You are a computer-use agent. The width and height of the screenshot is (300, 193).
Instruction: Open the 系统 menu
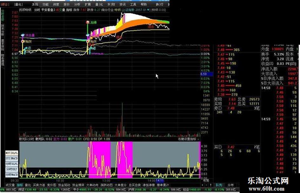(x=35, y=4)
